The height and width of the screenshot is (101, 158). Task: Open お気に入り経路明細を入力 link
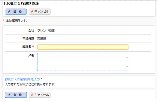(22, 79)
